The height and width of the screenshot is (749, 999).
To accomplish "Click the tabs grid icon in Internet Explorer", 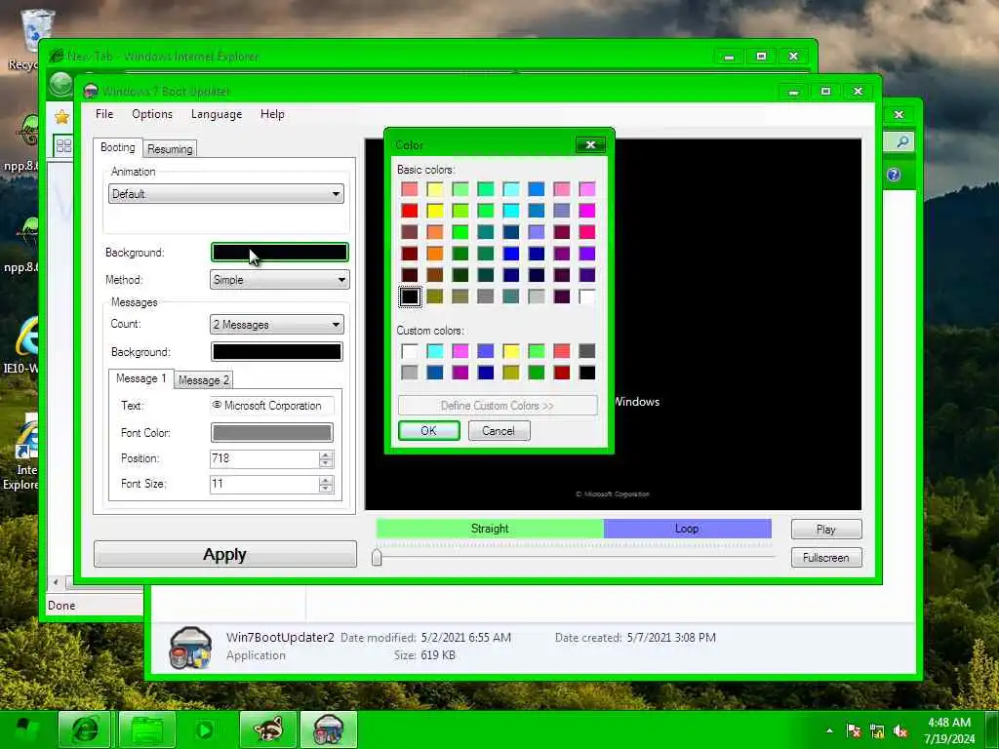I will 63,146.
